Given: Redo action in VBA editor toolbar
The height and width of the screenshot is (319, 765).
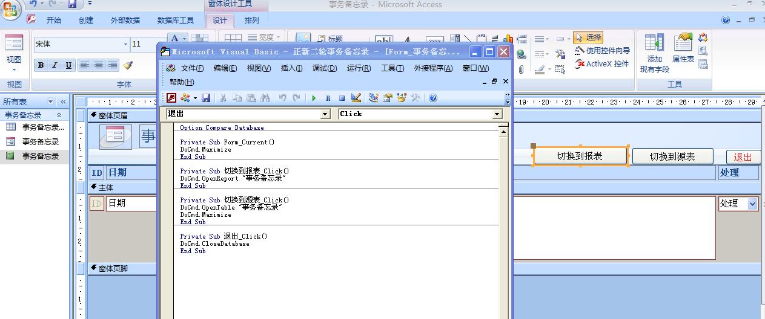Looking at the screenshot, I should coord(296,98).
